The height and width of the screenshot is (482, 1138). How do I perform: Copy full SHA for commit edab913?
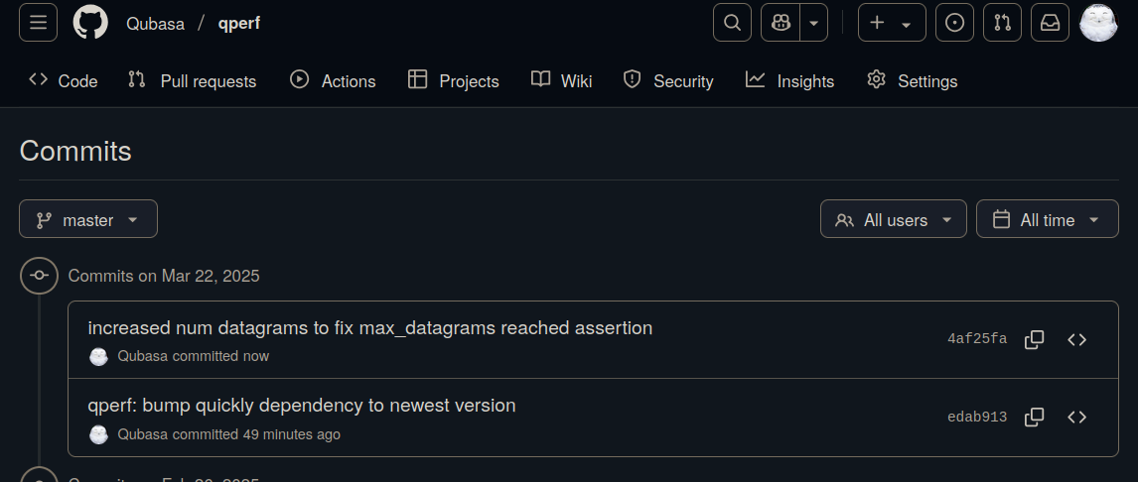point(1034,418)
